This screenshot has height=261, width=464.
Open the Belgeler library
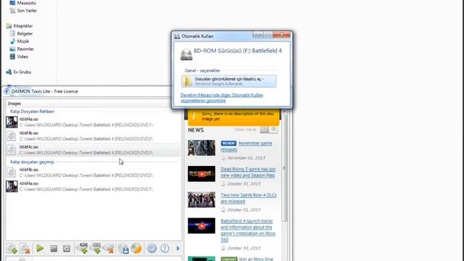[x=21, y=33]
